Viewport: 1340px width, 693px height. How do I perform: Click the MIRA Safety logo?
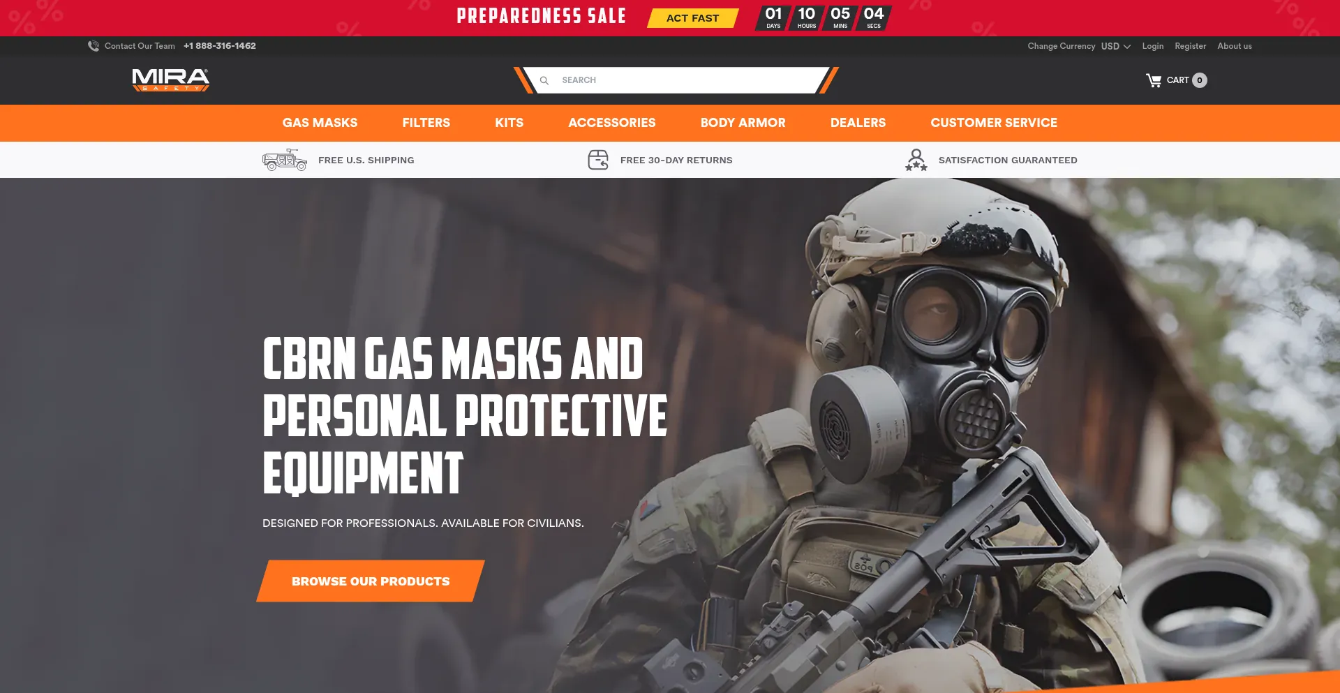click(x=171, y=80)
